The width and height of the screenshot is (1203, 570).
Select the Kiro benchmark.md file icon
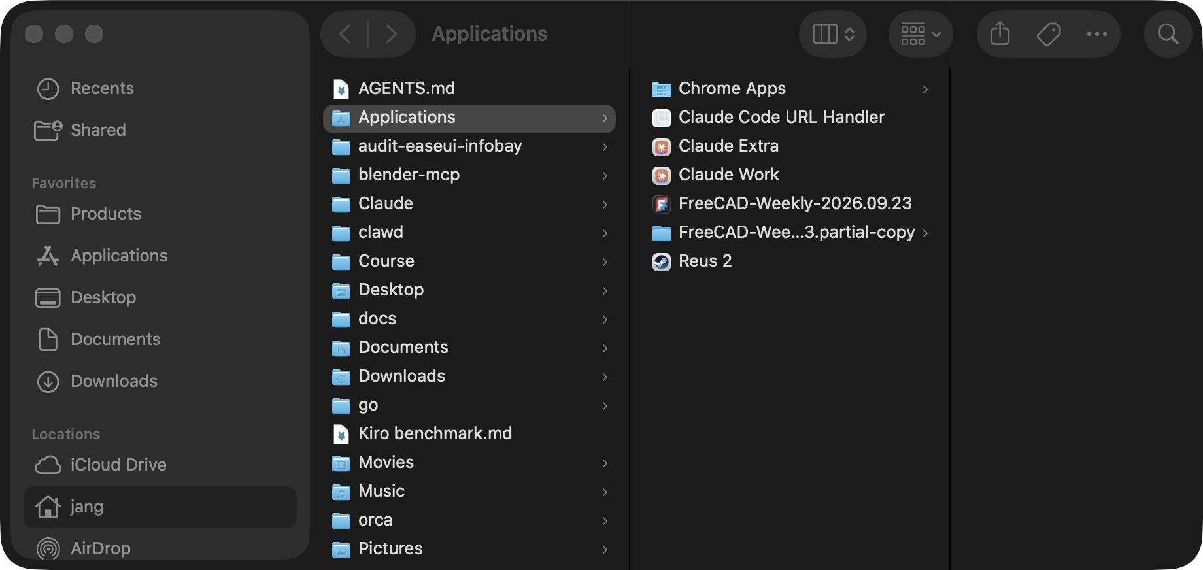(x=341, y=433)
